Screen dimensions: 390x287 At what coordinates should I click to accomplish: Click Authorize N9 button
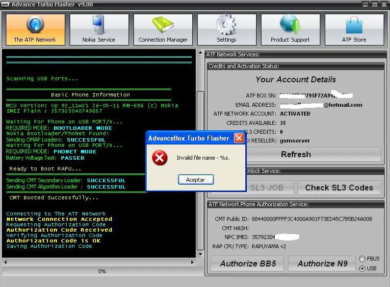coord(322,263)
